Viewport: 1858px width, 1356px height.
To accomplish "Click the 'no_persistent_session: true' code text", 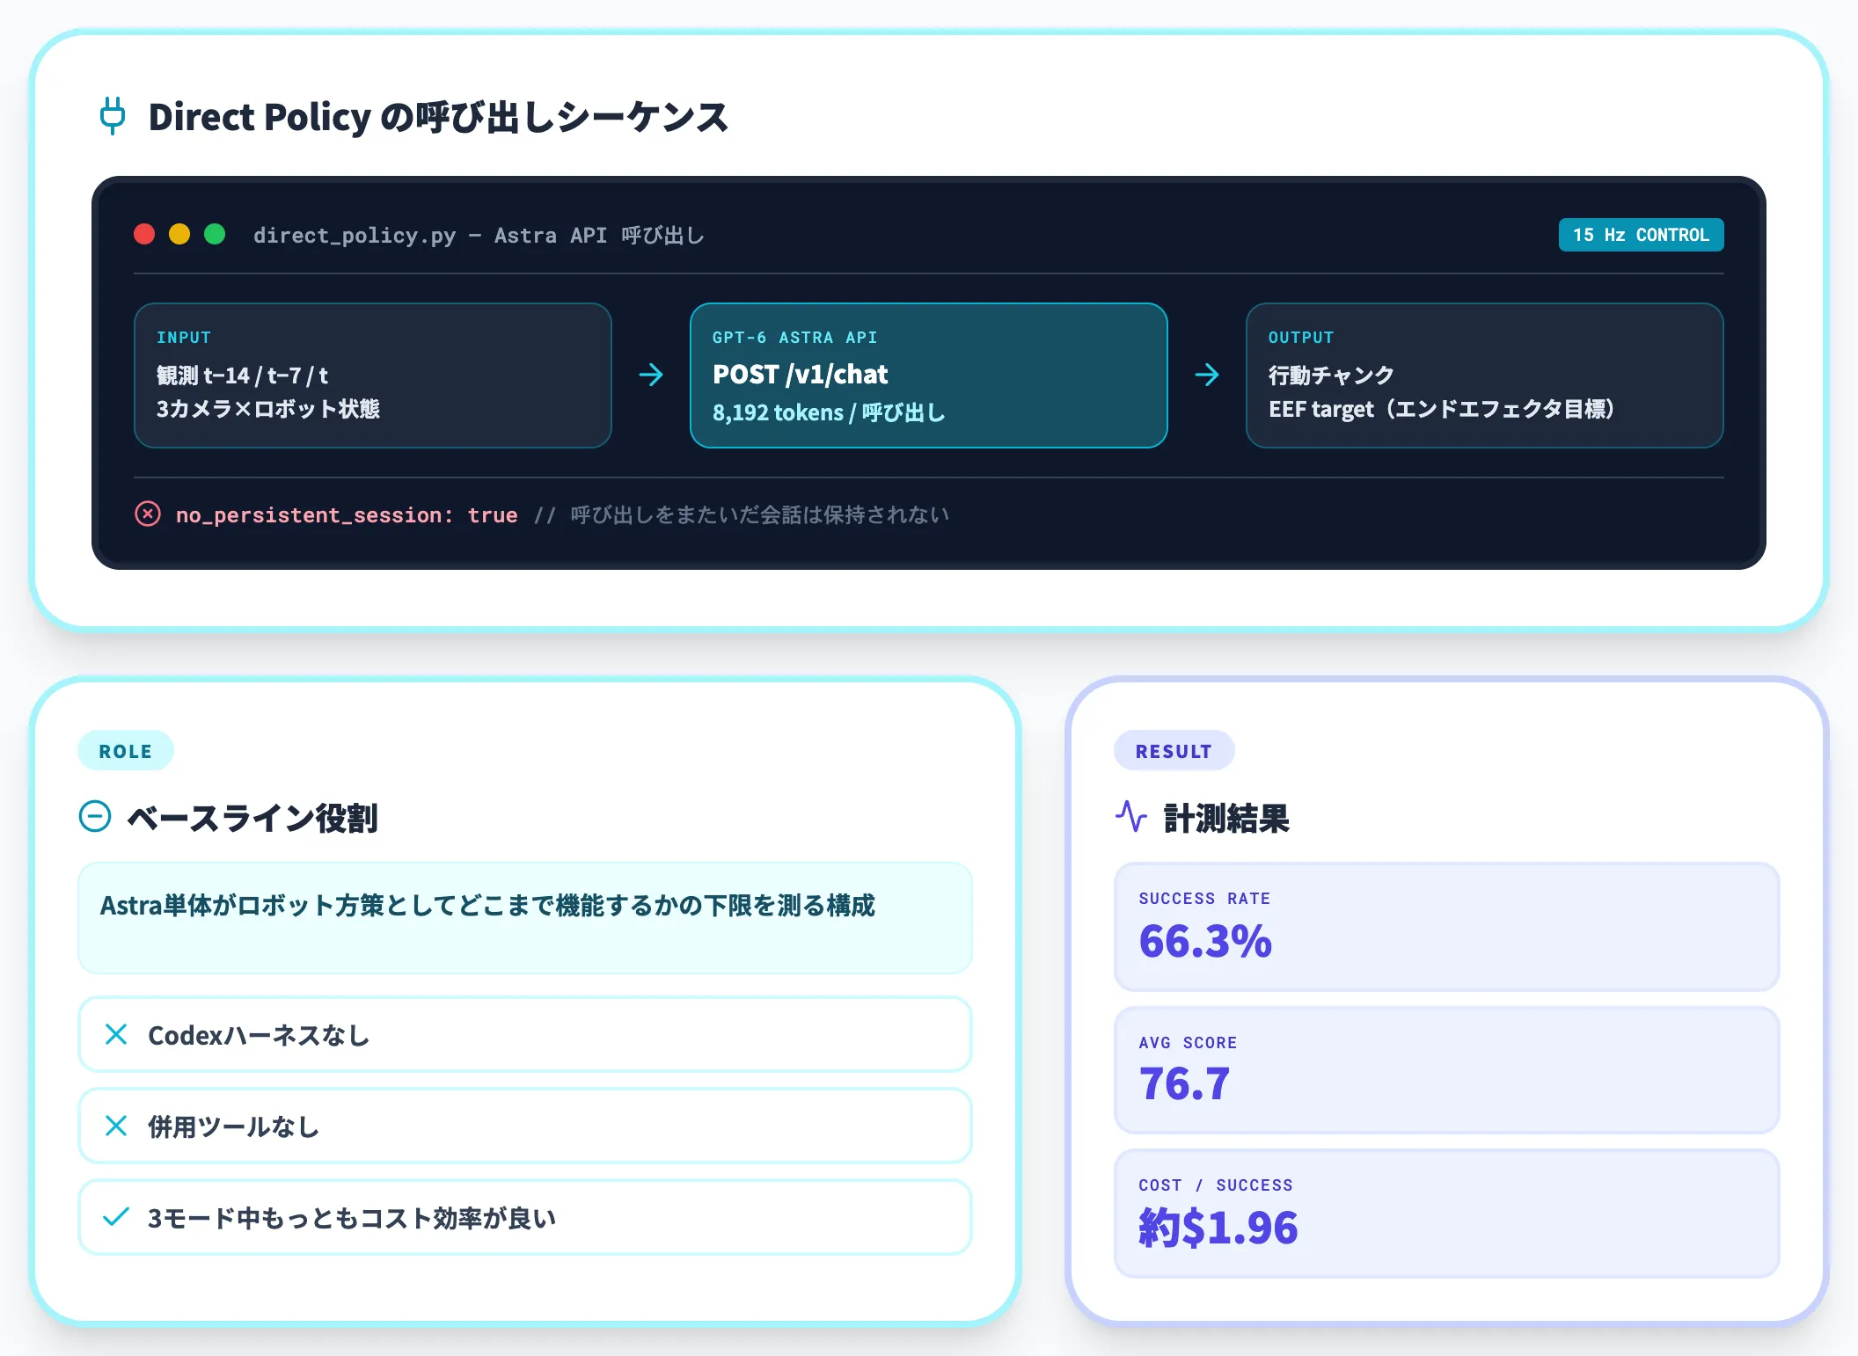I will tap(347, 514).
